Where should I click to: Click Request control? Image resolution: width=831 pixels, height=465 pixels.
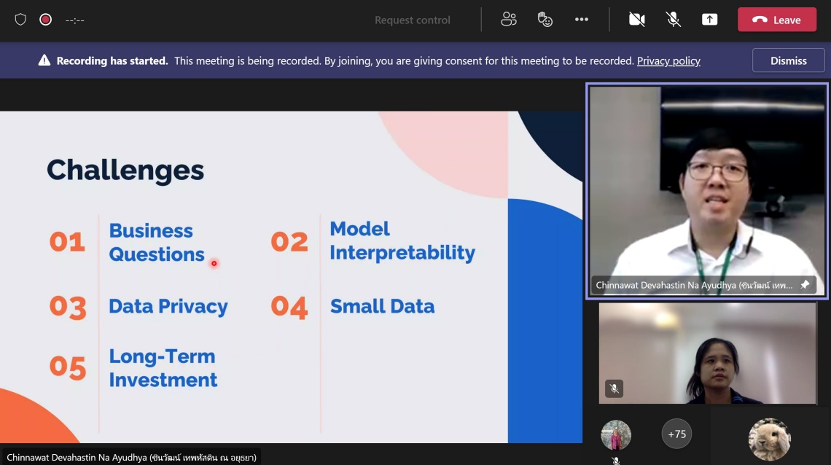413,20
